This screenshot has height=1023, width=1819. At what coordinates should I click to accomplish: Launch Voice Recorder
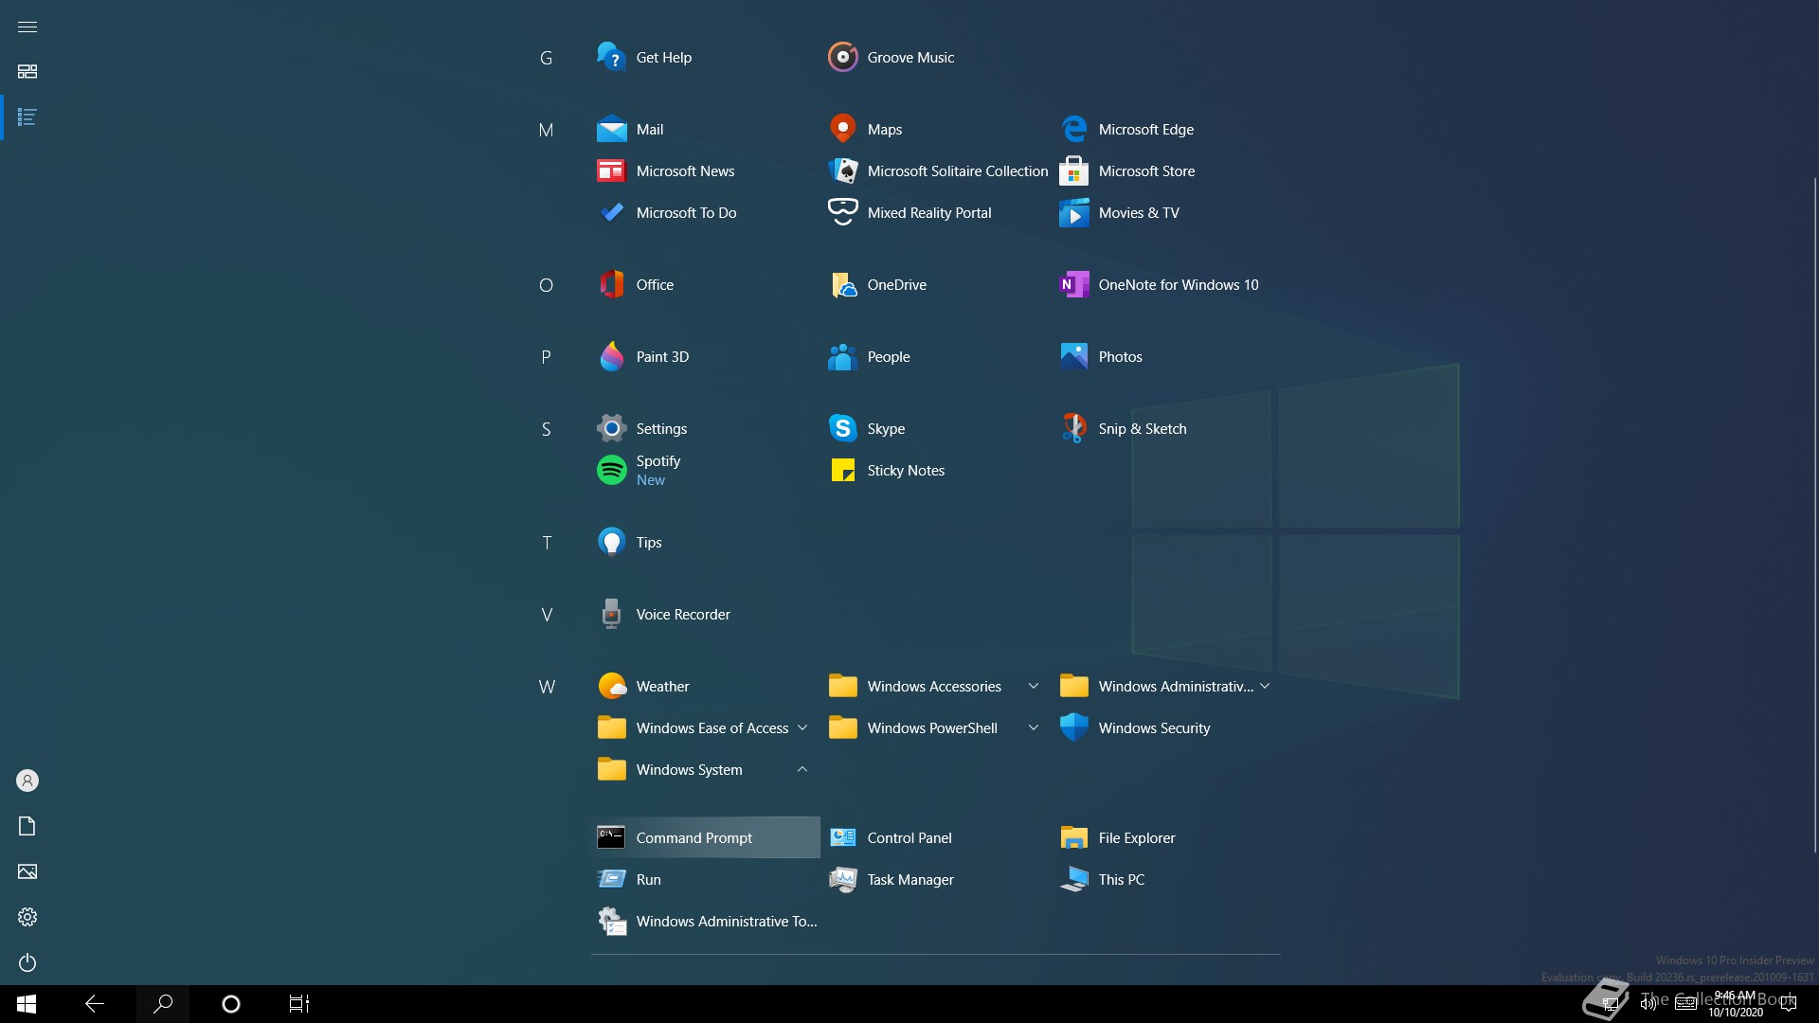coord(705,615)
